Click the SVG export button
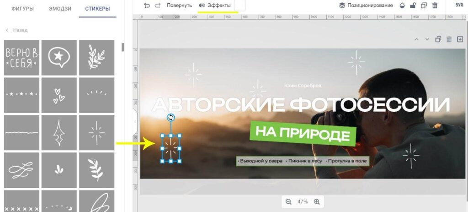 [x=459, y=5]
